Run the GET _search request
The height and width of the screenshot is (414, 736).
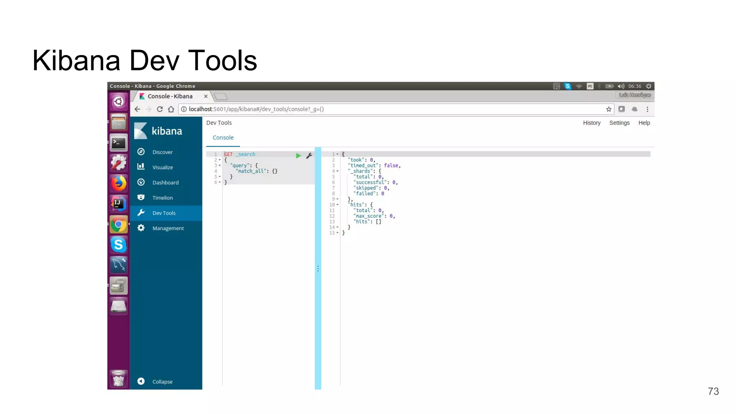coord(298,156)
